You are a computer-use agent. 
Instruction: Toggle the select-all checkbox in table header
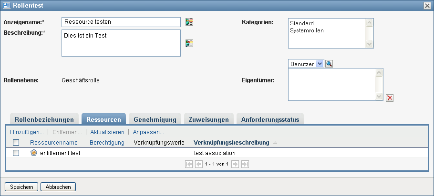coord(16,142)
